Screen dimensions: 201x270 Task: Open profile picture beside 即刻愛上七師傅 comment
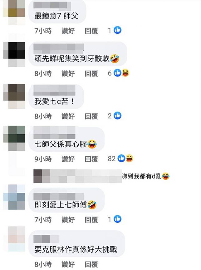(14, 197)
